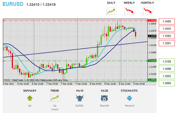176x113 pixels.
Task: Click the red 1.32910 price tag
Action: [x=152, y=20]
